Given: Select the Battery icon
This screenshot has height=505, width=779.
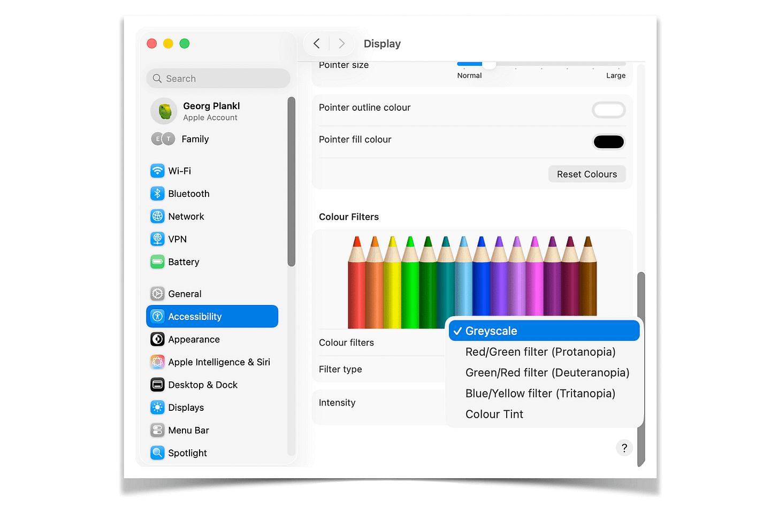Looking at the screenshot, I should 157,262.
